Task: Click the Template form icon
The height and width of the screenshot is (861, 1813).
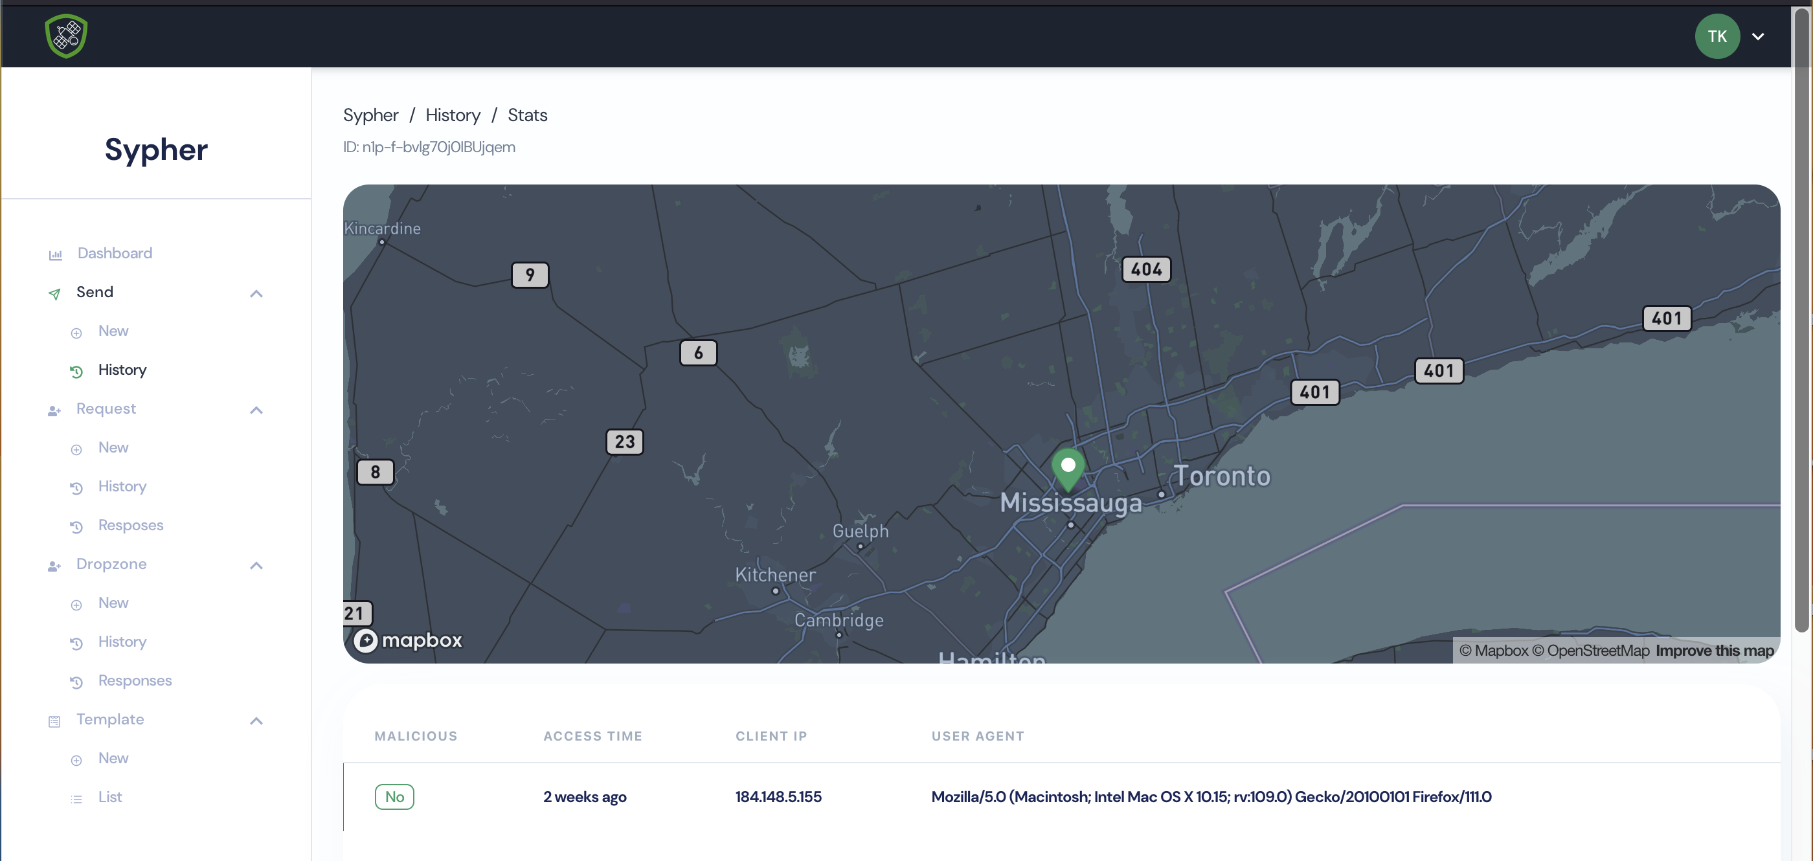Action: (54, 721)
